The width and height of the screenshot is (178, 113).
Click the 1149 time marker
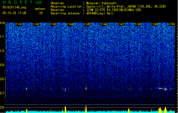(155, 24)
